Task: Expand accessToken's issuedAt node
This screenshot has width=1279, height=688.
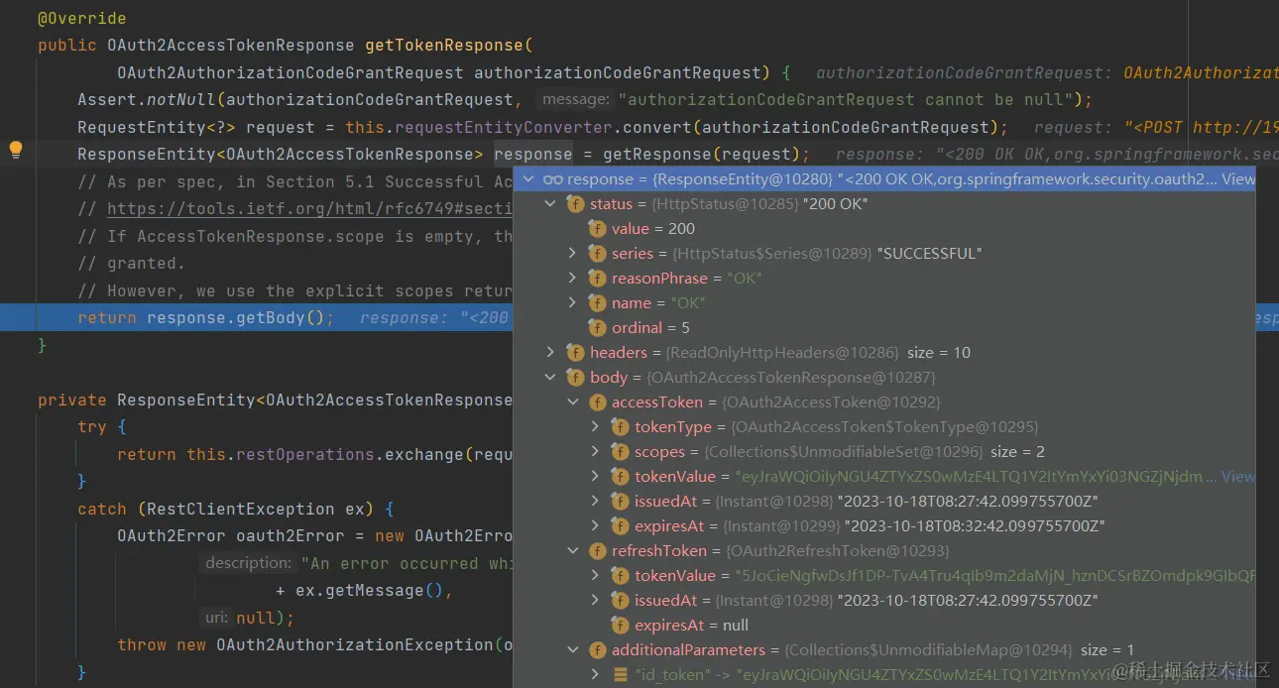Action: (x=595, y=502)
